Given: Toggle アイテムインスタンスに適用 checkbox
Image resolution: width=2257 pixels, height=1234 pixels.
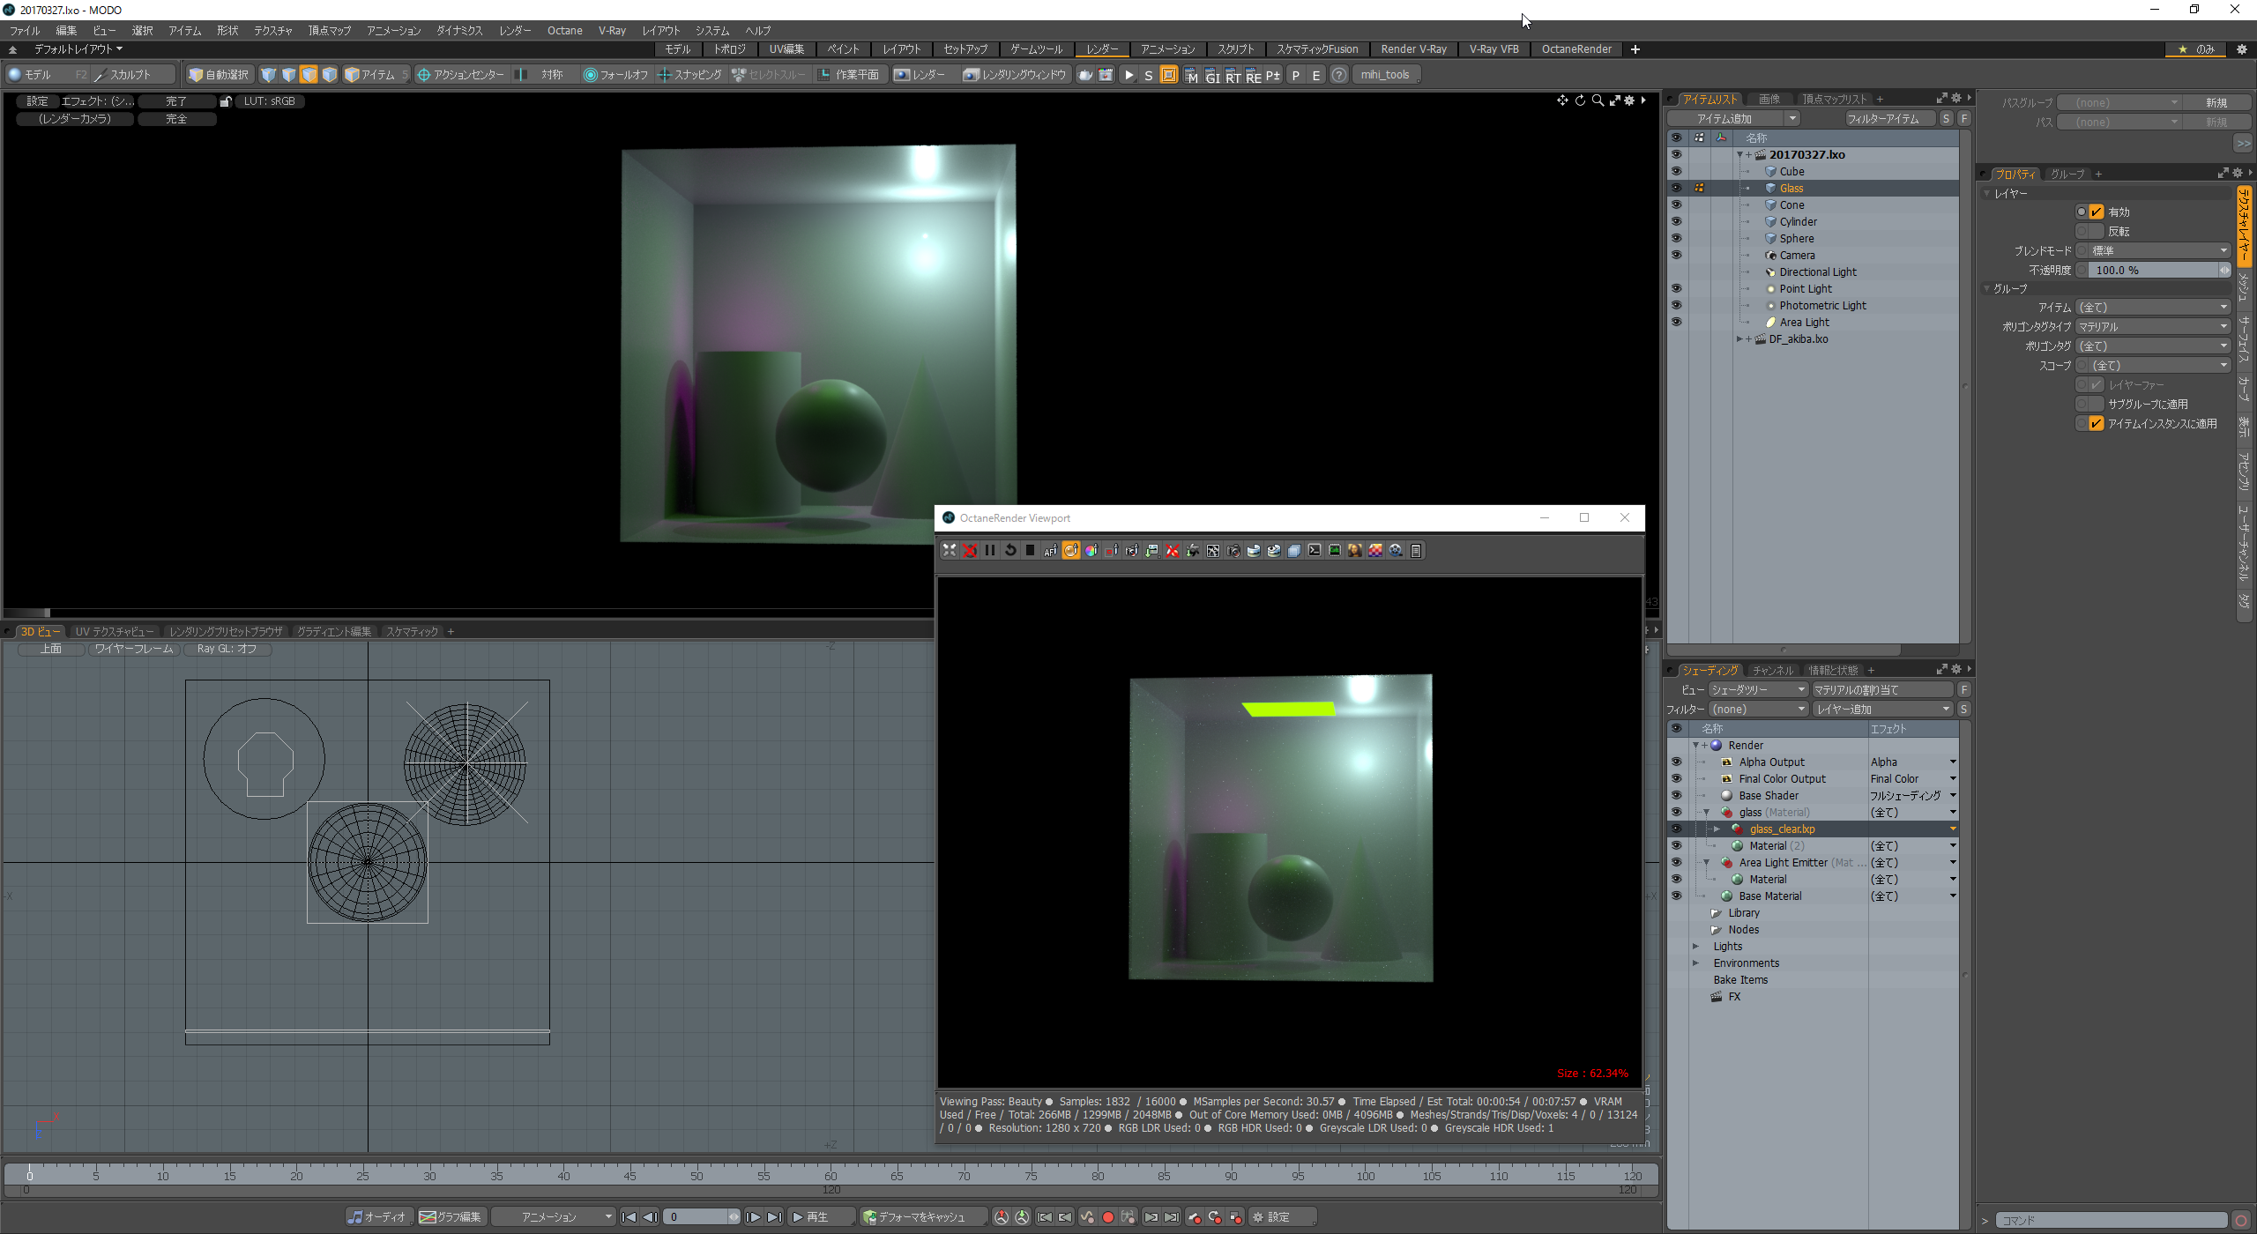Looking at the screenshot, I should click(2097, 424).
